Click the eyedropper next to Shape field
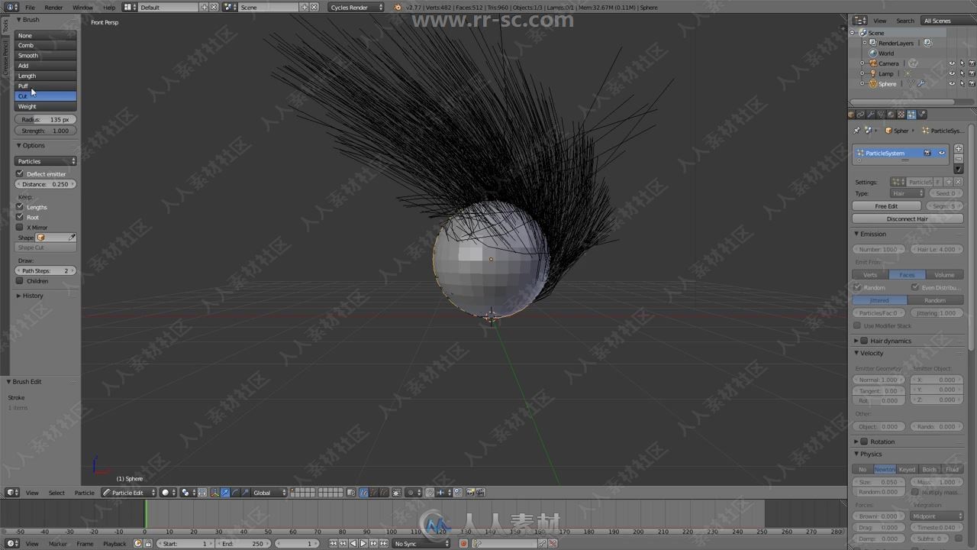Viewport: 977px width, 550px height. pyautogui.click(x=73, y=238)
